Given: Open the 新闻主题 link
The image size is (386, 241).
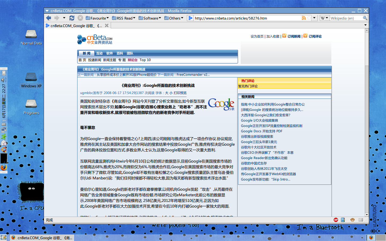Looking at the screenshot, I should [x=110, y=60].
